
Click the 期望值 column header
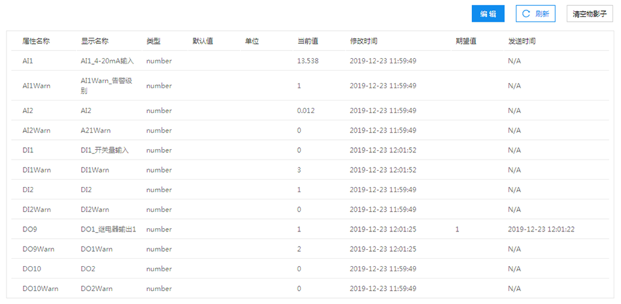465,41
